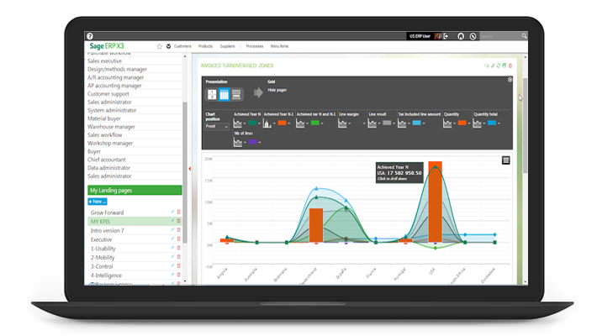Image resolution: width=597 pixels, height=336 pixels.
Task: Click the help question mark icon
Action: (90, 36)
